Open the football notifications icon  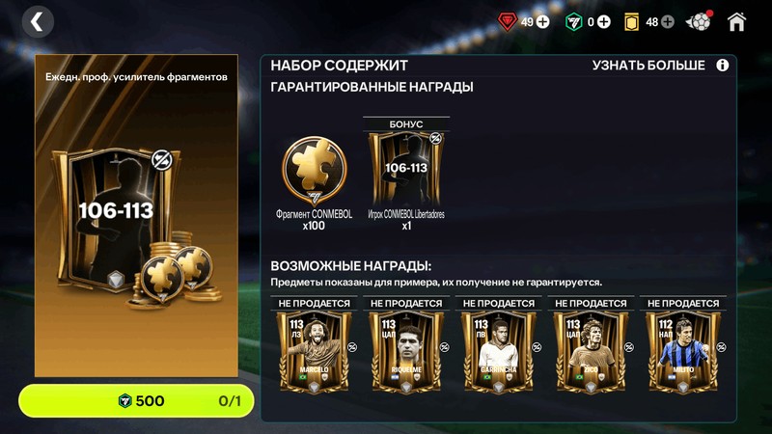pyautogui.click(x=699, y=21)
